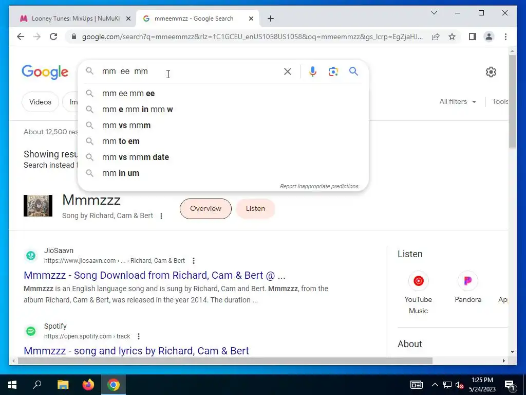The height and width of the screenshot is (395, 526).
Task: Click the padlock site info icon
Action: click(74, 37)
